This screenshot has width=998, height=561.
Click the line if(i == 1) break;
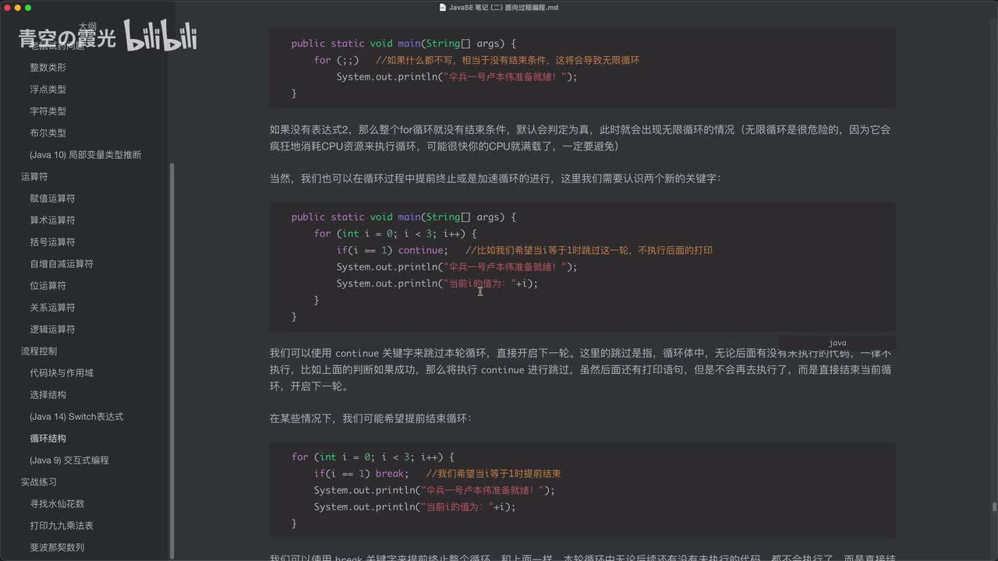coord(361,474)
